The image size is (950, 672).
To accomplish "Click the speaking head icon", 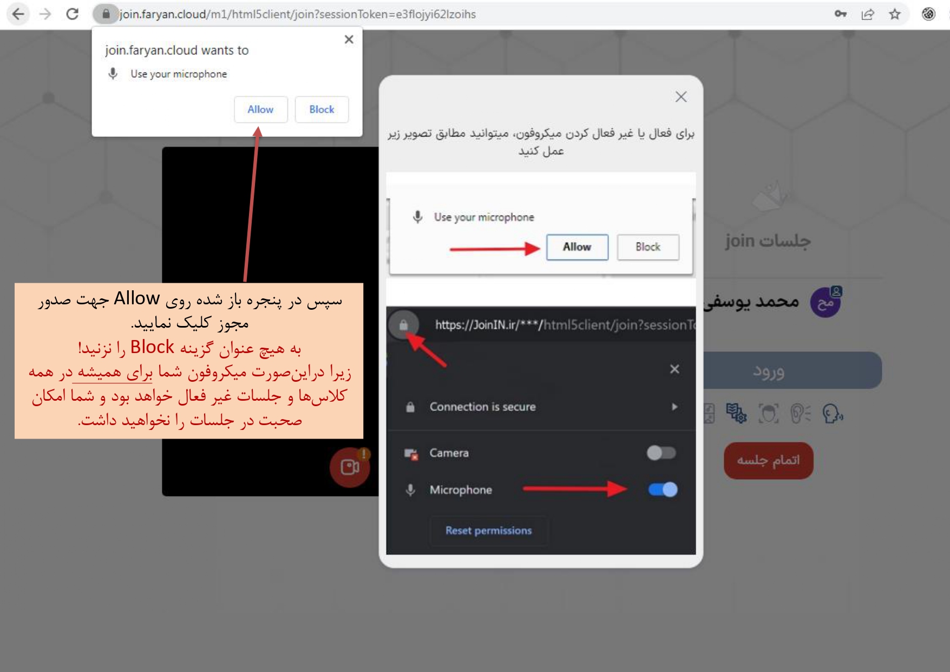I will [x=833, y=414].
